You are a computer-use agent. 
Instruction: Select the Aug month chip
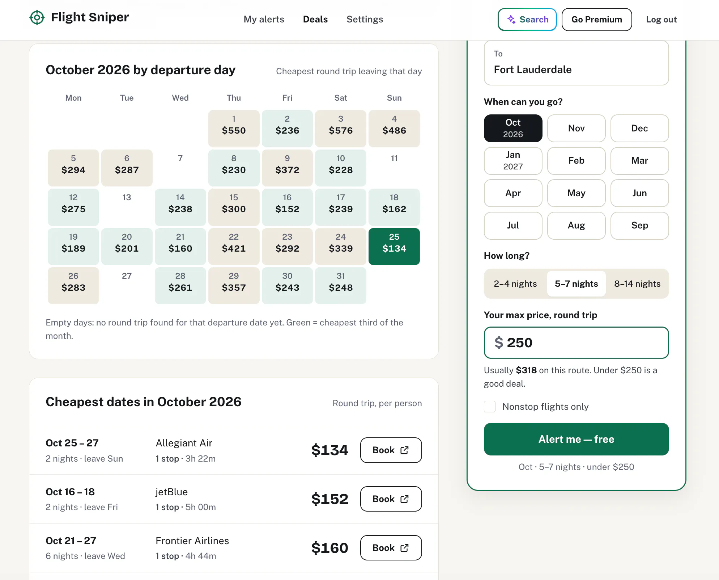(x=576, y=225)
